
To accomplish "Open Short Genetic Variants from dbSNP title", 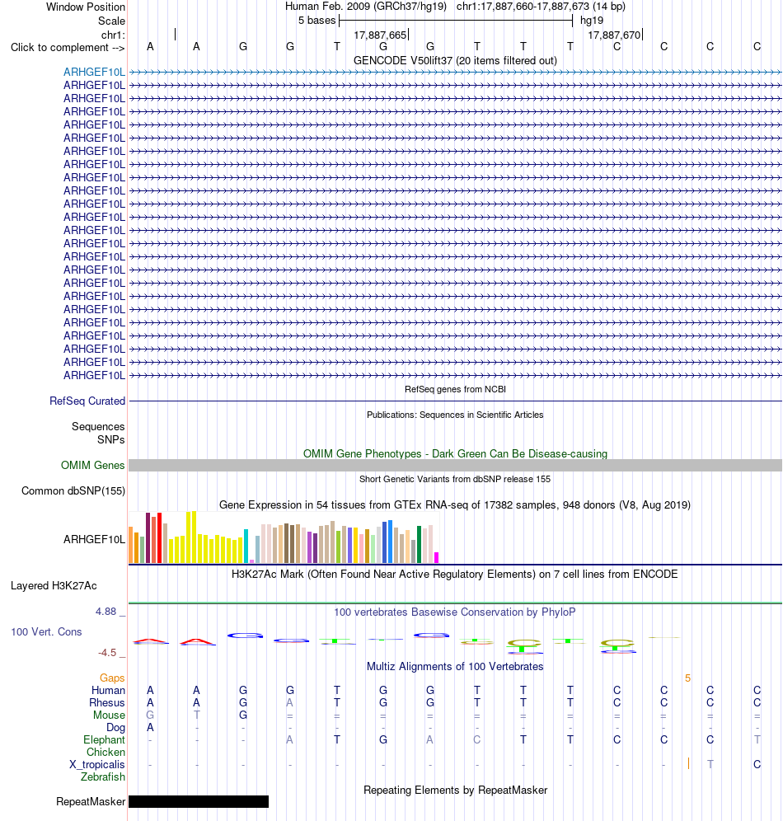I will pos(455,479).
